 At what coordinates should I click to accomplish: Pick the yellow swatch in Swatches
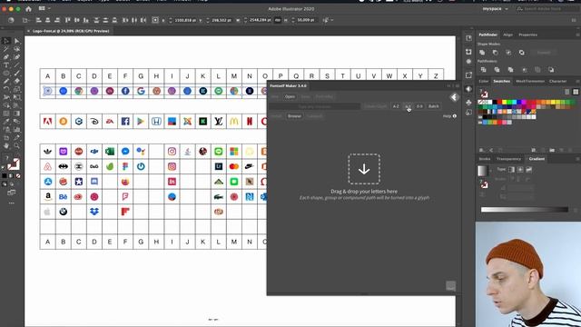click(x=504, y=102)
